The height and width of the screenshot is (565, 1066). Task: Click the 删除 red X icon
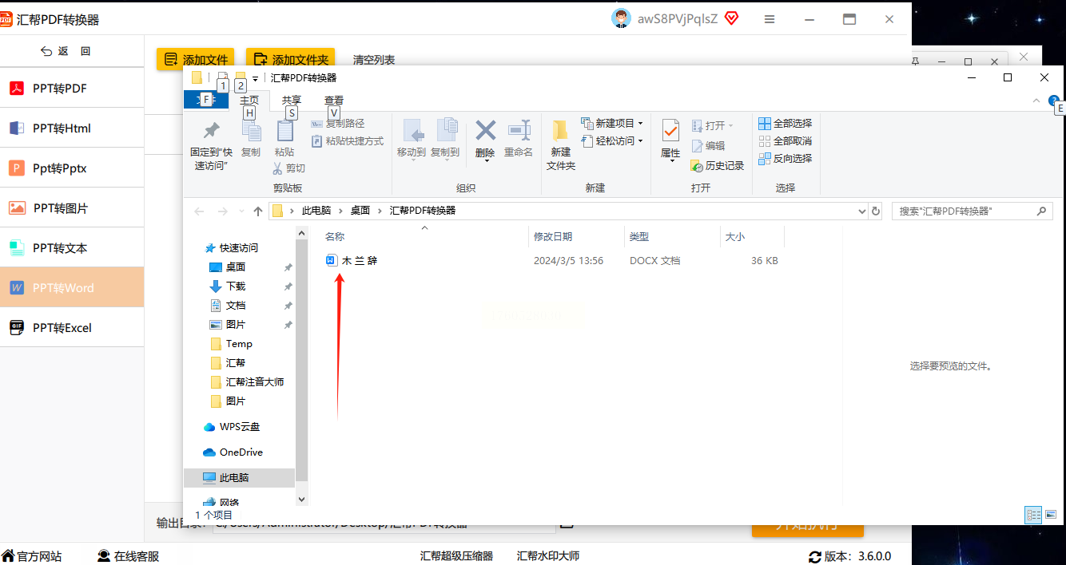(485, 130)
